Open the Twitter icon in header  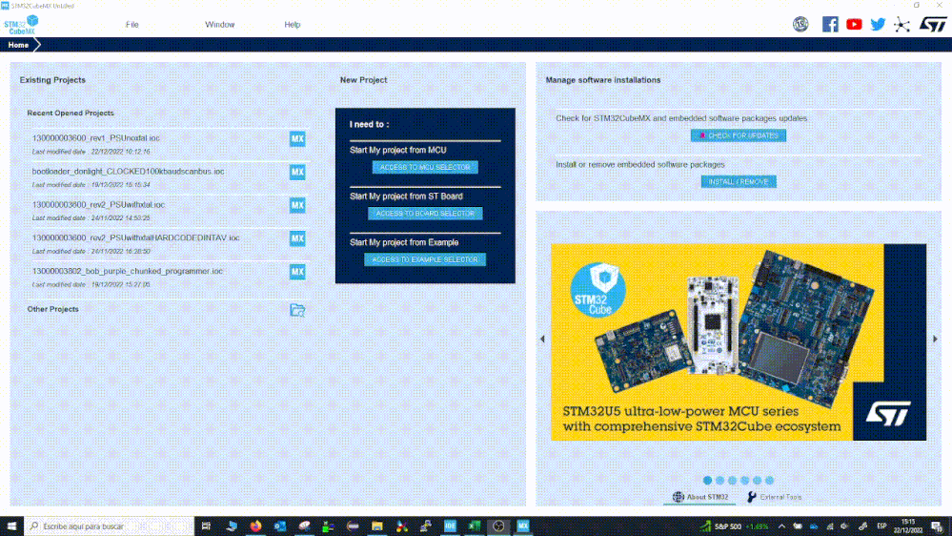click(x=878, y=24)
